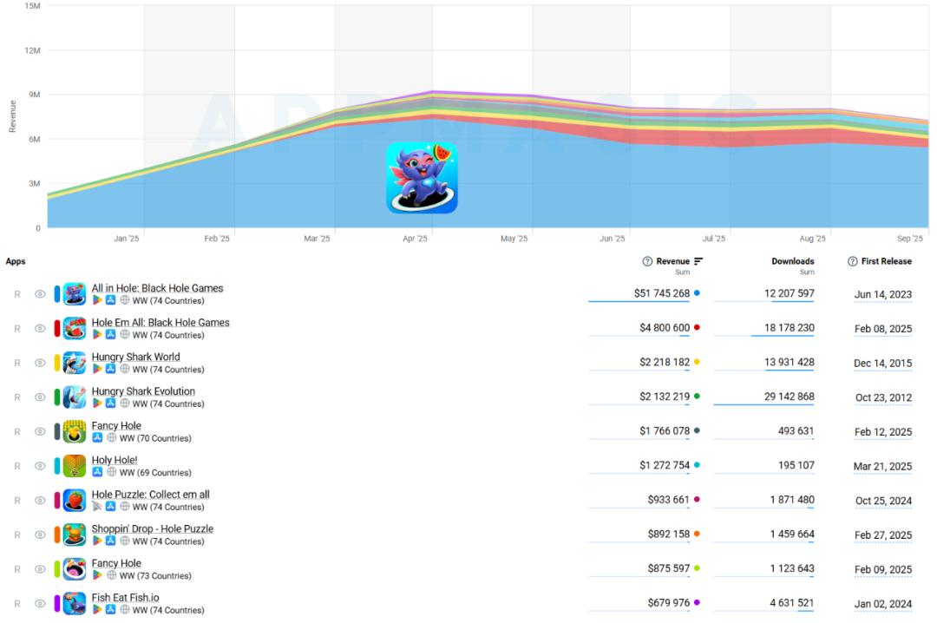Toggle visibility eye for Hole Em All

coord(40,328)
